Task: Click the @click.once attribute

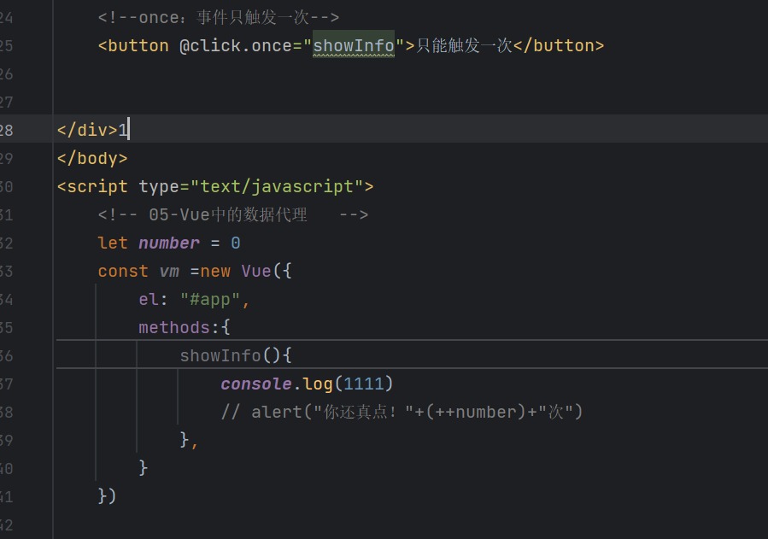Action: click(236, 45)
